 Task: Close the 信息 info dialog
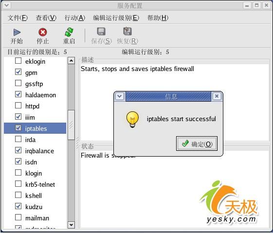tap(217, 96)
